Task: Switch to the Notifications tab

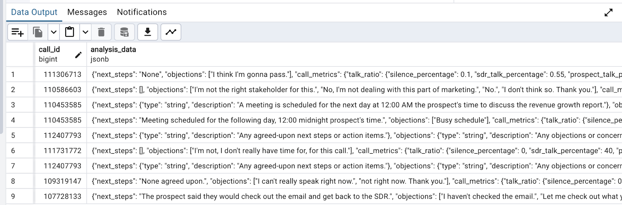Action: [x=142, y=12]
